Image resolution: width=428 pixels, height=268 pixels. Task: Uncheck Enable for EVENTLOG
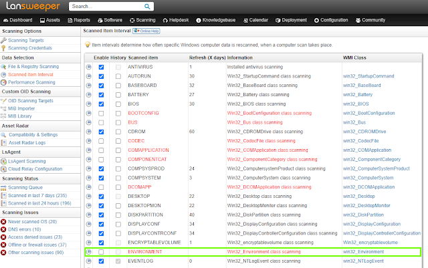coord(101,261)
